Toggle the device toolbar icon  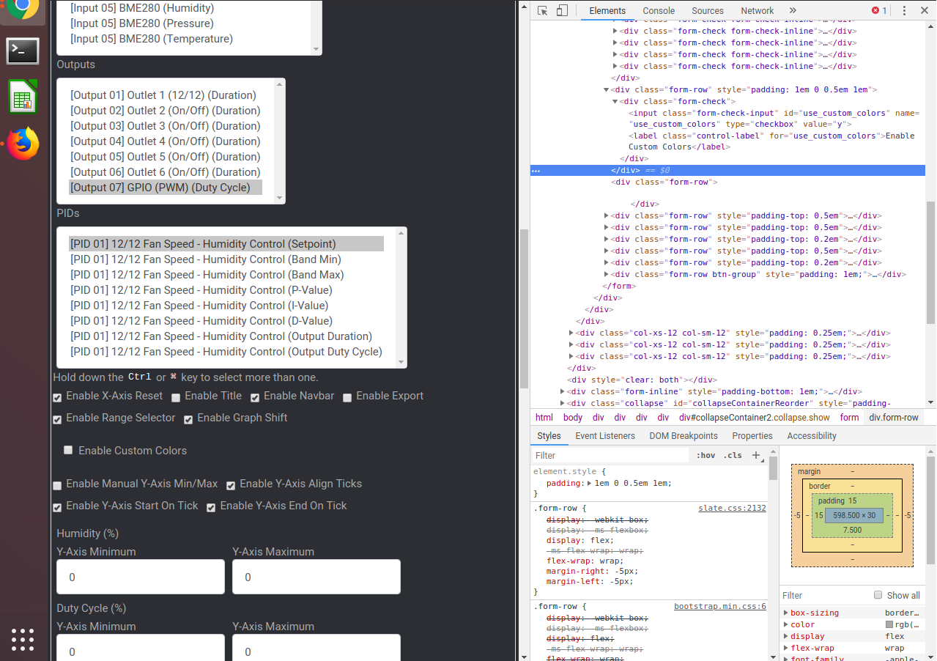[561, 10]
